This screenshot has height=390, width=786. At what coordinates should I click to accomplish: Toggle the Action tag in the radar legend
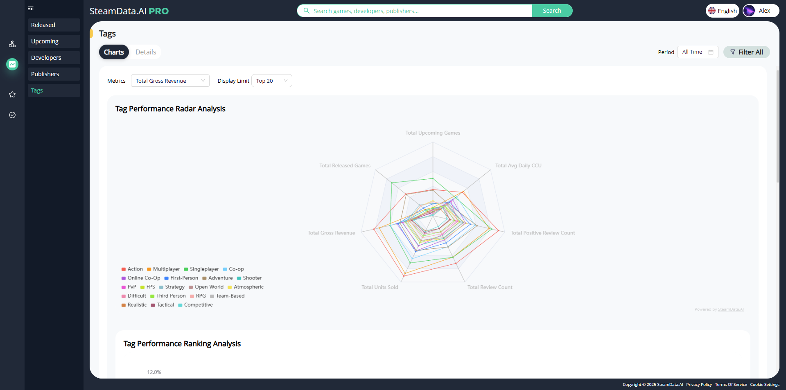132,269
